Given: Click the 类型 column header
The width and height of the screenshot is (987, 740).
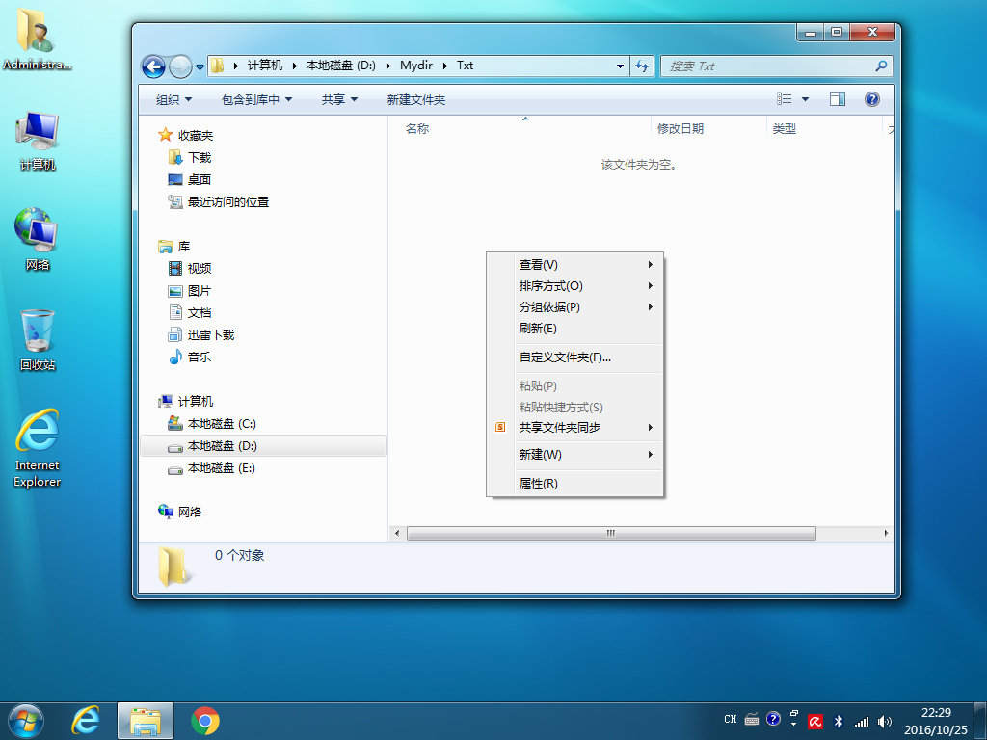Looking at the screenshot, I should pos(824,128).
